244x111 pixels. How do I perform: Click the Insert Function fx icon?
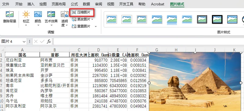click(49, 41)
